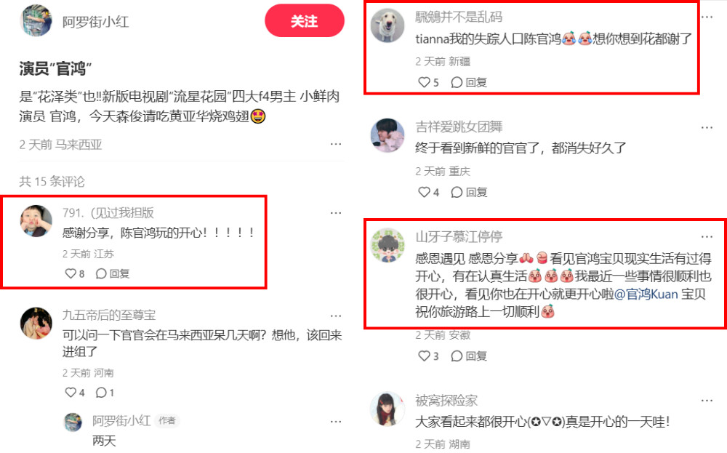This screenshot has width=727, height=453.
Task: Reply to 吉祥爱跳女团舞's comment
Action: 469,192
